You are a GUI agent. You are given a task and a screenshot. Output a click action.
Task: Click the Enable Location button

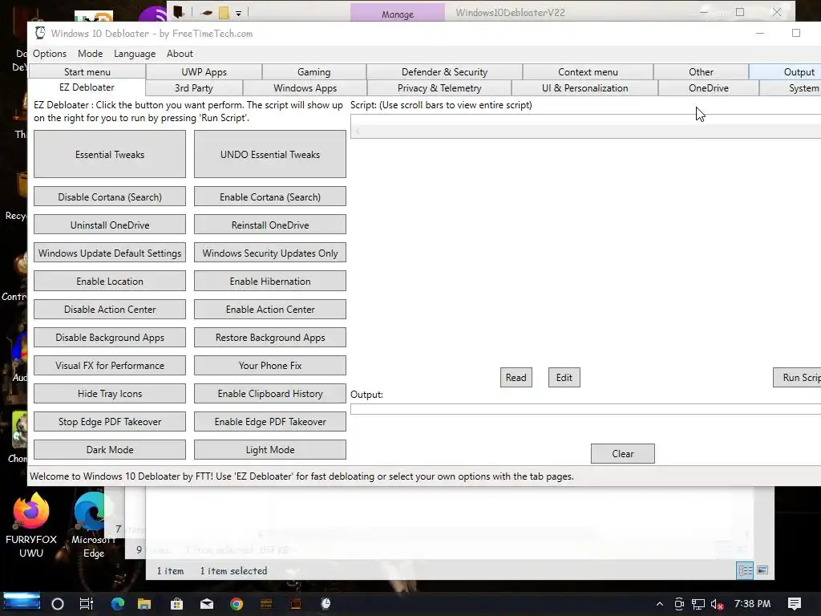point(110,281)
